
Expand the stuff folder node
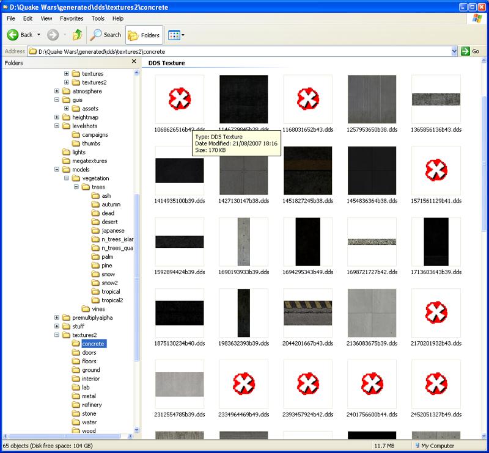point(57,326)
